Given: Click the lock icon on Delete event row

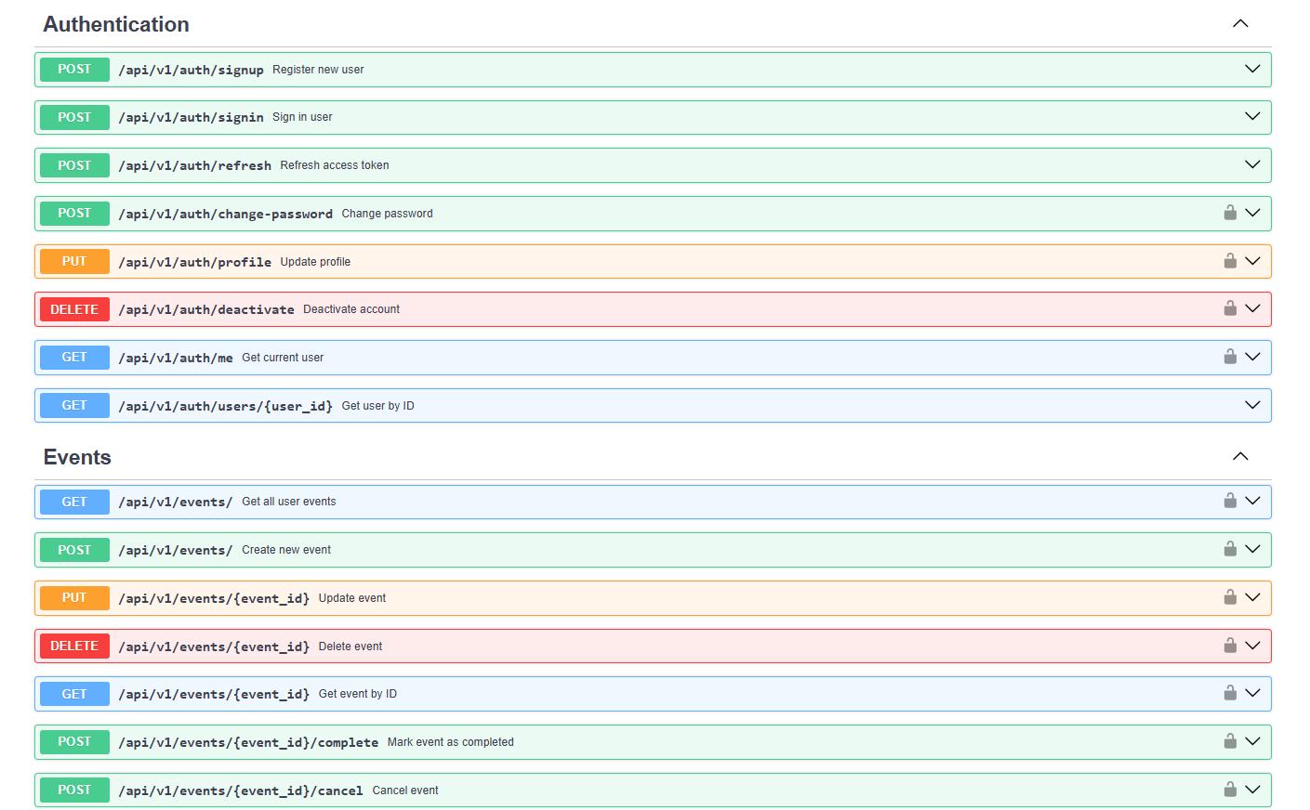Looking at the screenshot, I should click(x=1229, y=646).
